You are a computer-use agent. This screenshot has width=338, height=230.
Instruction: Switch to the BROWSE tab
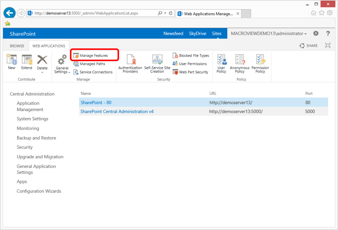tap(16, 46)
